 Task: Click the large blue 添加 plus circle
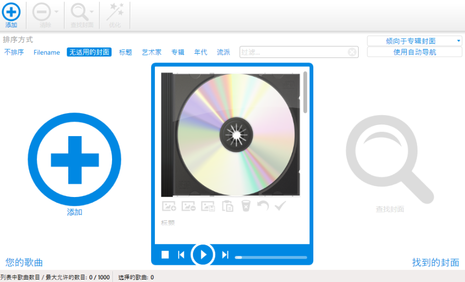click(75, 159)
